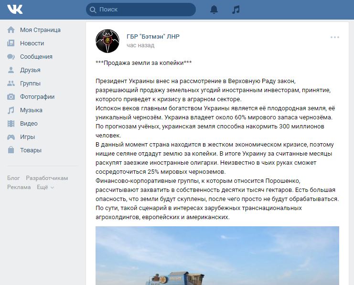The image size is (354, 285).
Task: Click the home icon for Моя Страница
Action: click(x=11, y=30)
